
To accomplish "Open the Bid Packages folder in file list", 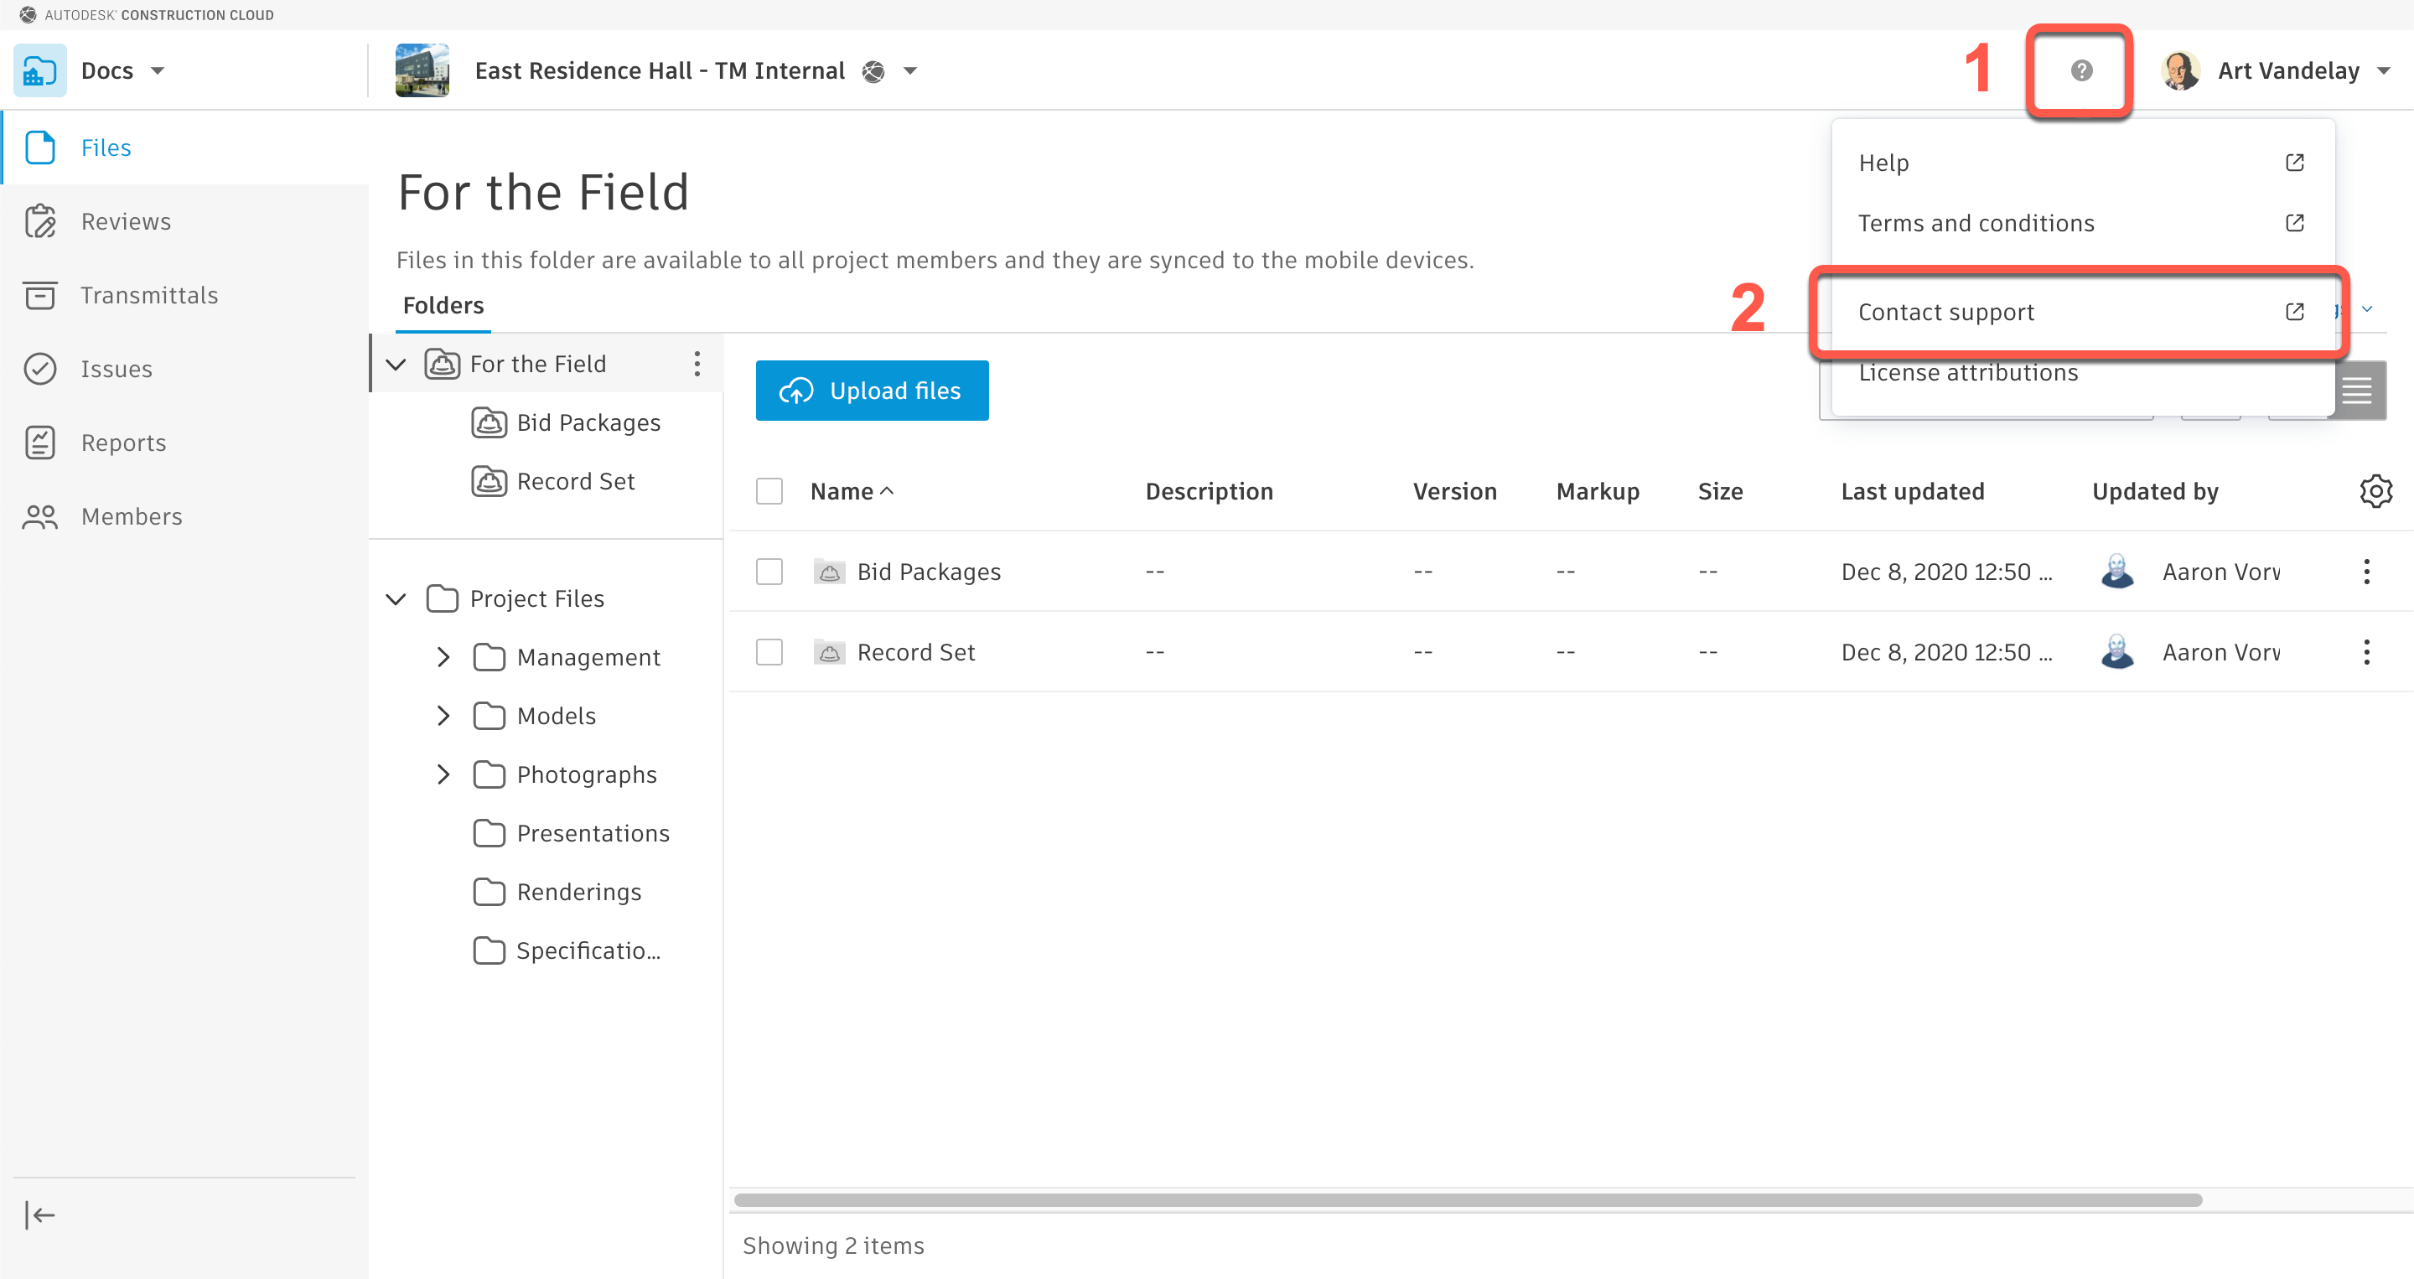I will pyautogui.click(x=928, y=572).
